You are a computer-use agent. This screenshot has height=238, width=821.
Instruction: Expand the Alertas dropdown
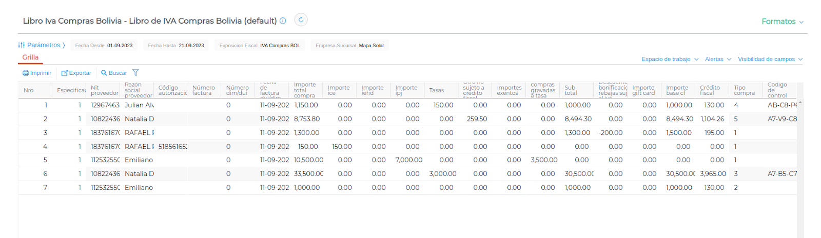click(x=717, y=60)
